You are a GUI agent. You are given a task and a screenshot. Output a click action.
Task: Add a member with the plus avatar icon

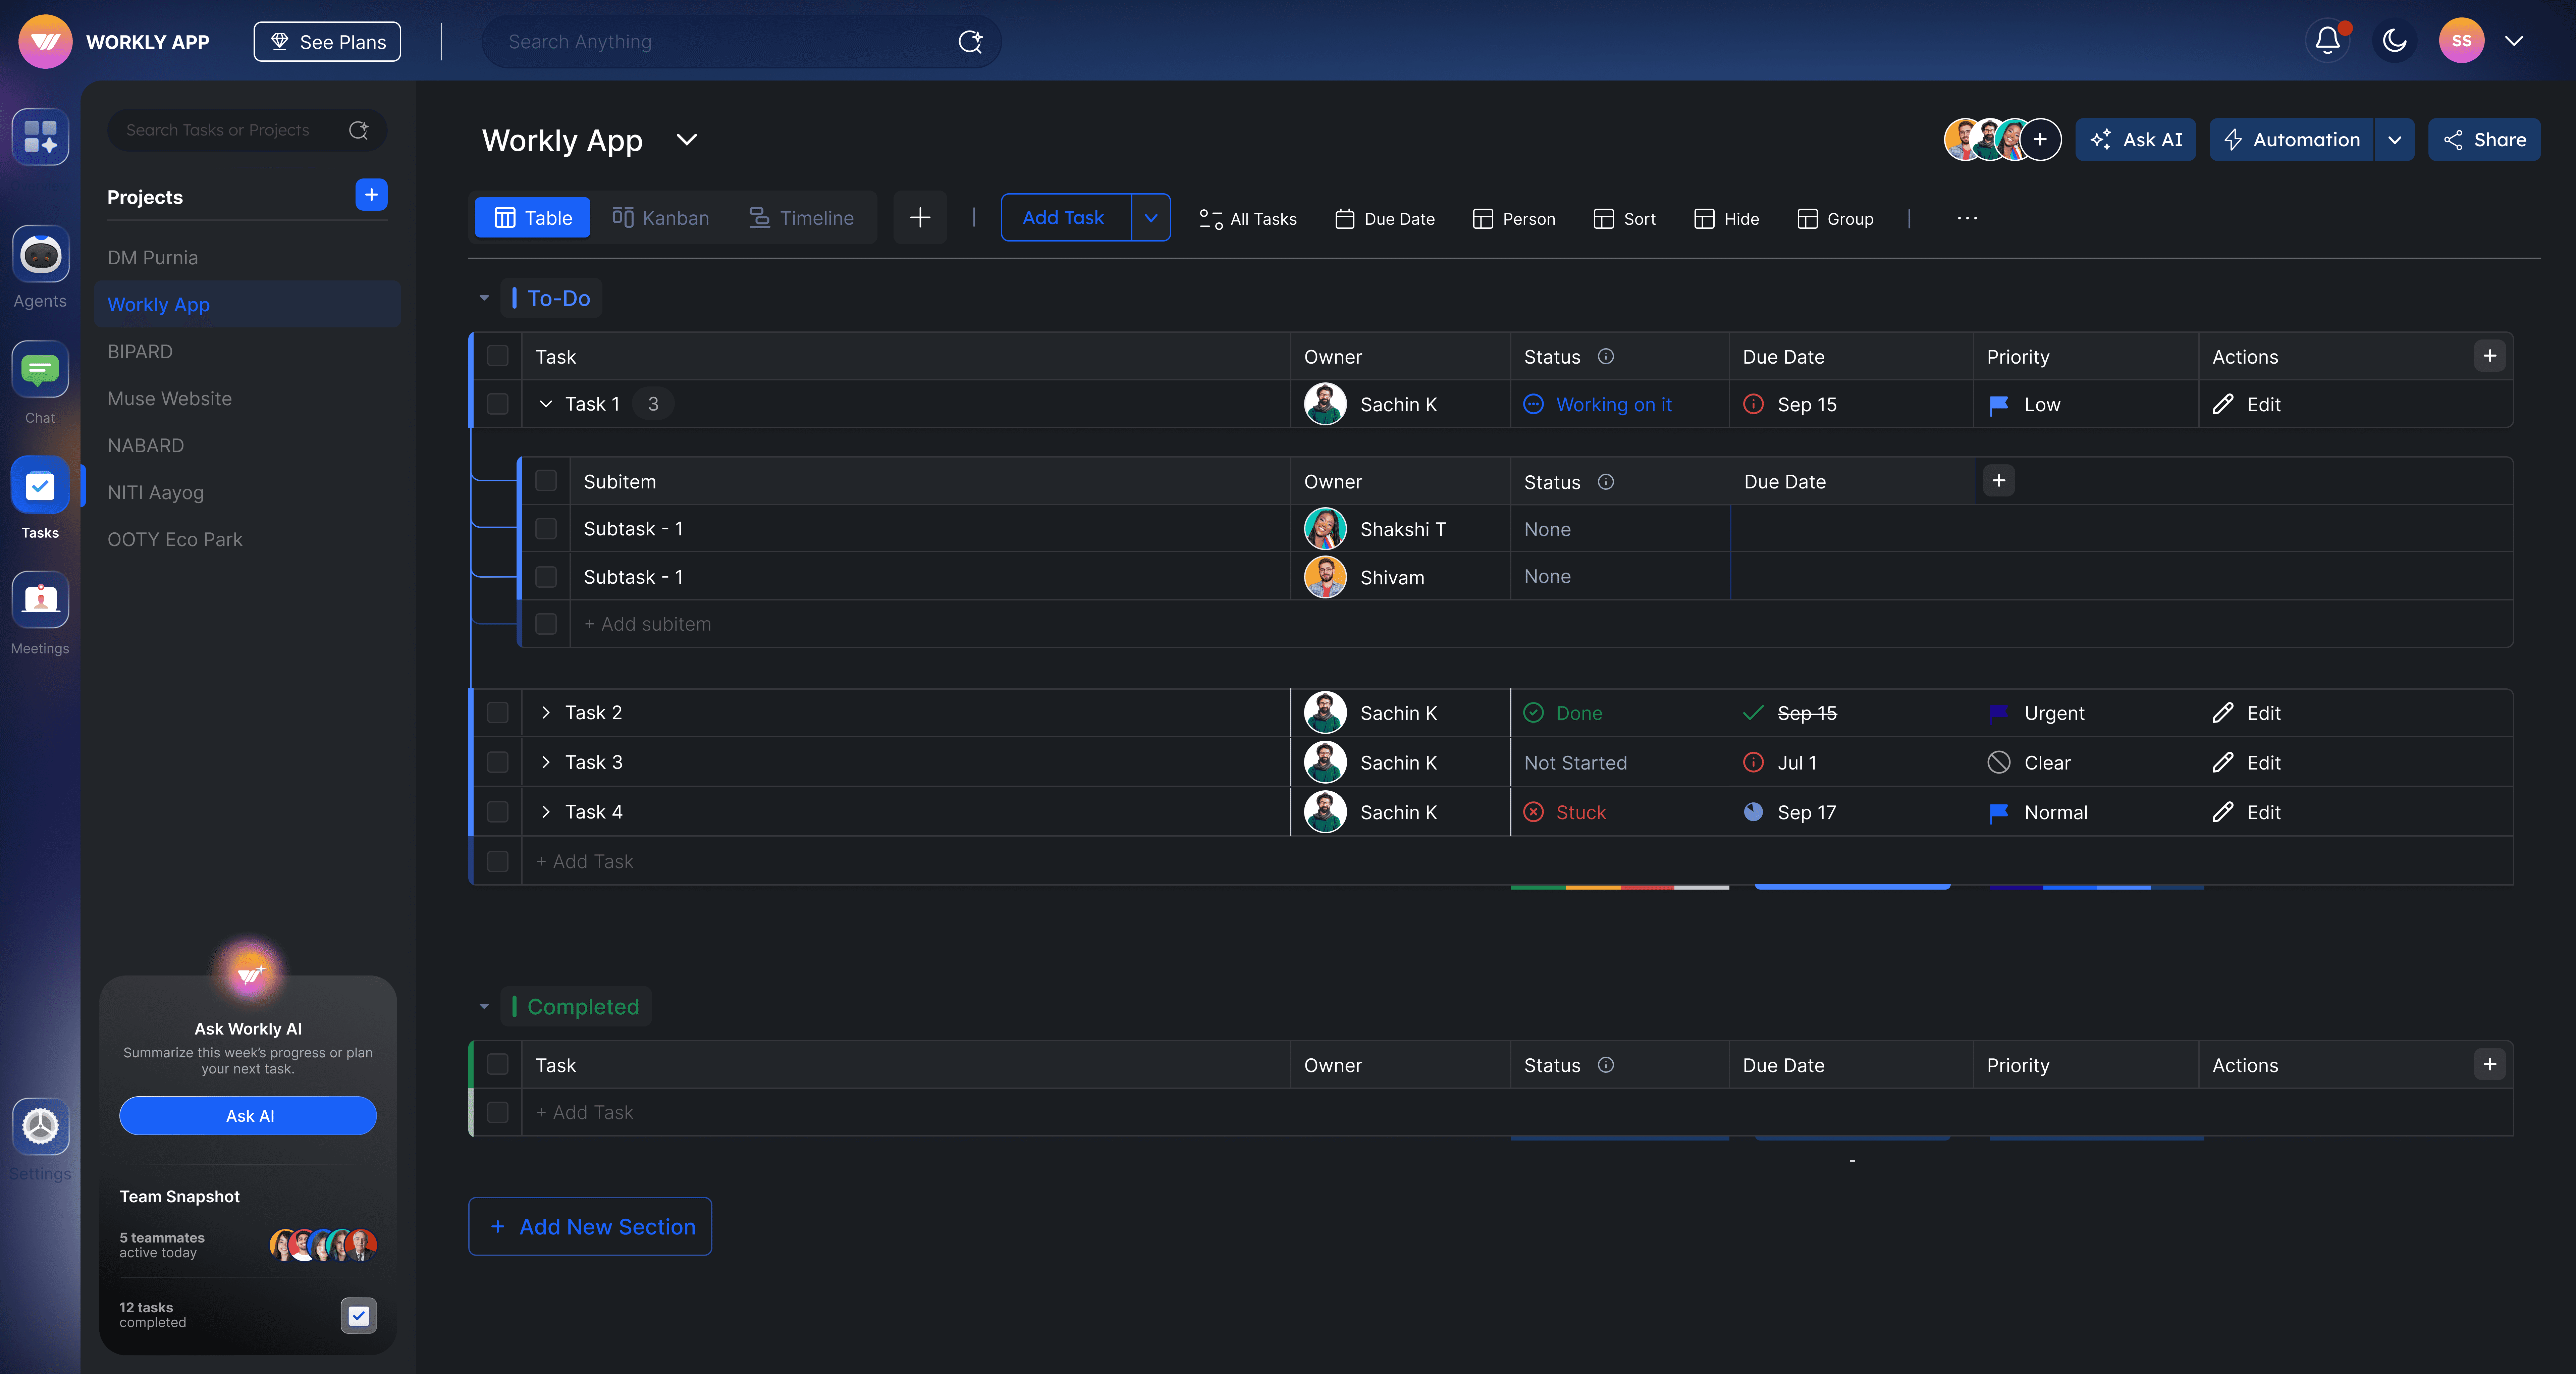2040,140
